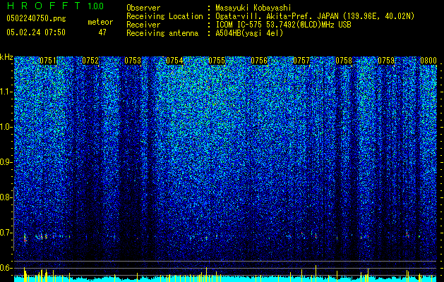
Task: Click the 0800 time marker
Action: point(428,61)
